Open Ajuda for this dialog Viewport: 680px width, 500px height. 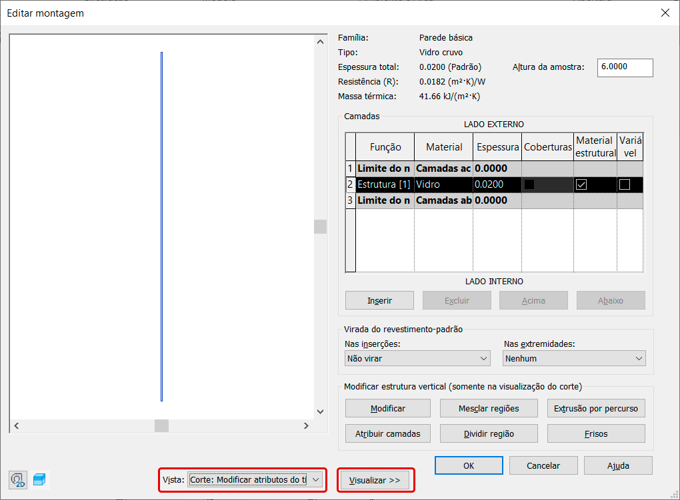click(x=617, y=465)
